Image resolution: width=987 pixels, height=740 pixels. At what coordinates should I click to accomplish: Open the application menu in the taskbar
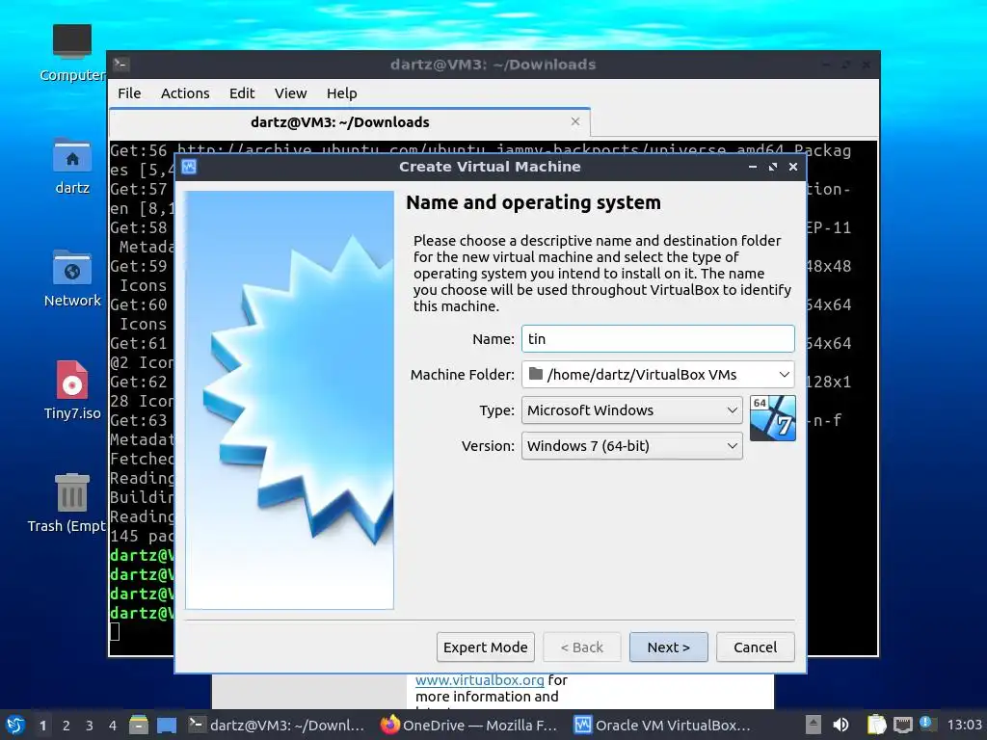15,725
